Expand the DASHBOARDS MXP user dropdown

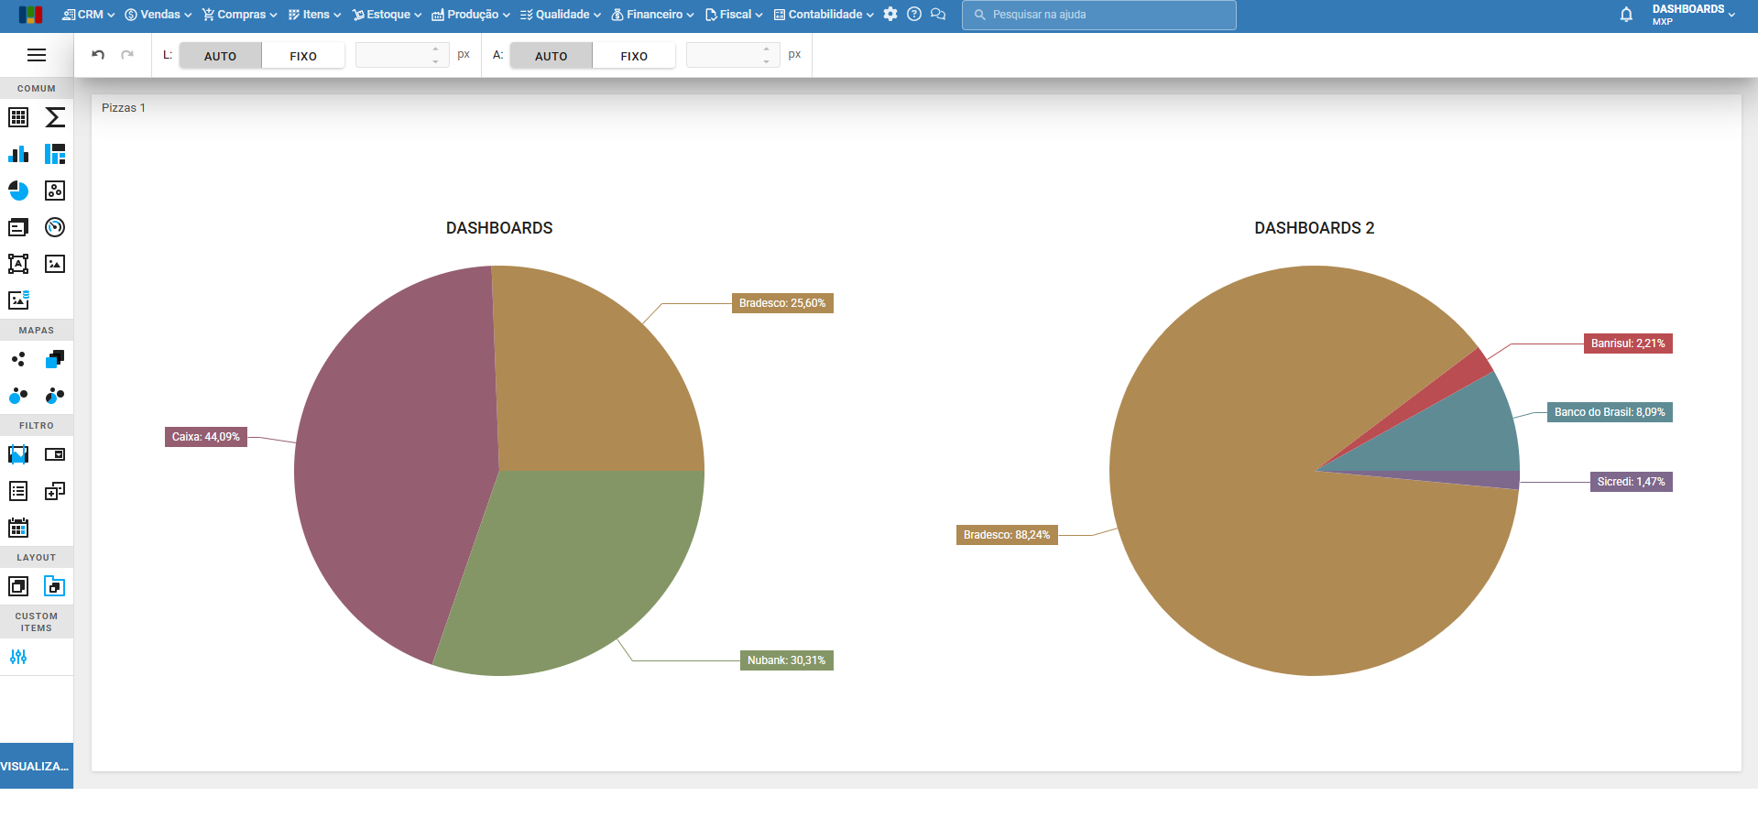pos(1694,15)
